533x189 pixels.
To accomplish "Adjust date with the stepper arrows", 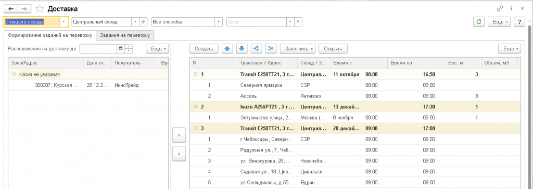I will (x=129, y=48).
